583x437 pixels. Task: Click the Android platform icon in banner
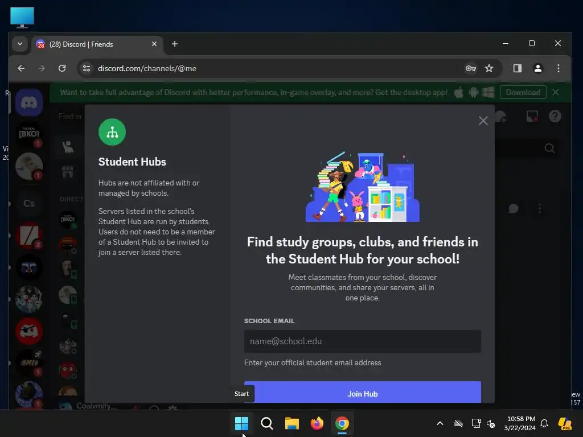pyautogui.click(x=473, y=92)
